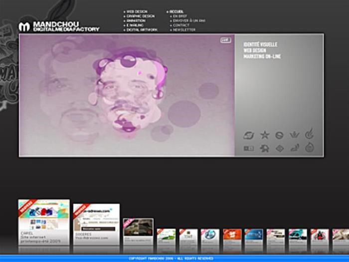Click the small badge at image top-right corner
Viewport: 349px width, 262px height.
coord(225,40)
